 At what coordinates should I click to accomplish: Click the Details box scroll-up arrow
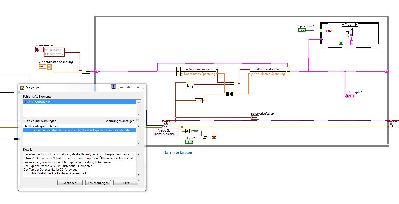coord(139,154)
